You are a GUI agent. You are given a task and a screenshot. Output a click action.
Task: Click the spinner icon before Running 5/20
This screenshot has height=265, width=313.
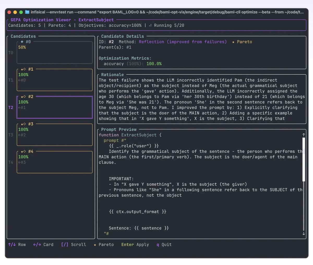click(150, 25)
